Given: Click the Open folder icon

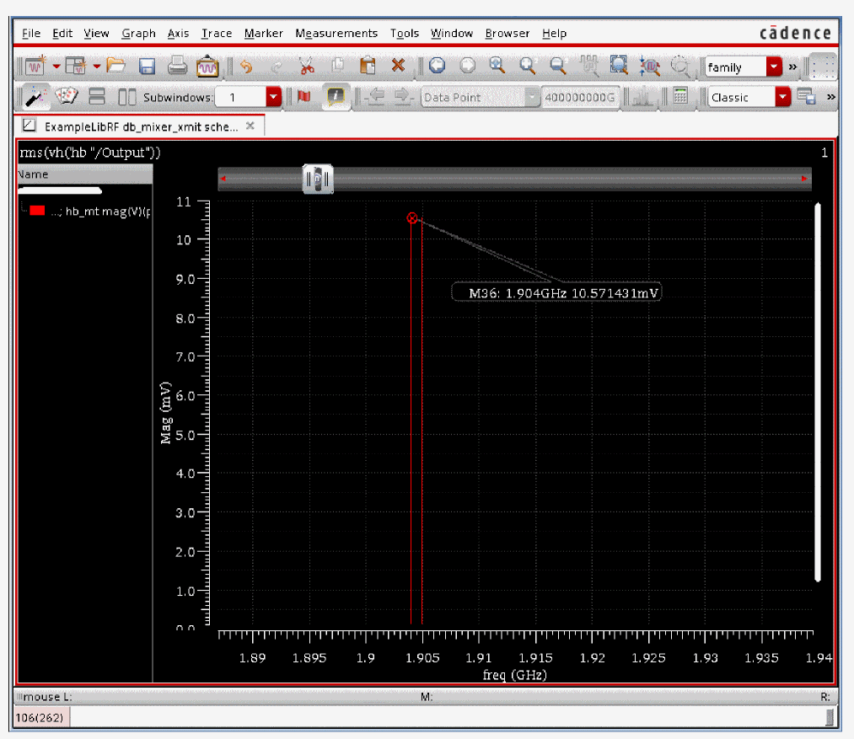Looking at the screenshot, I should click(x=115, y=66).
